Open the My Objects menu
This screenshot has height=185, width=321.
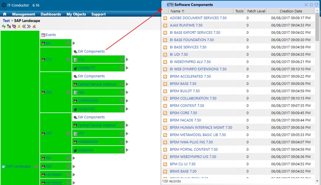coord(76,14)
